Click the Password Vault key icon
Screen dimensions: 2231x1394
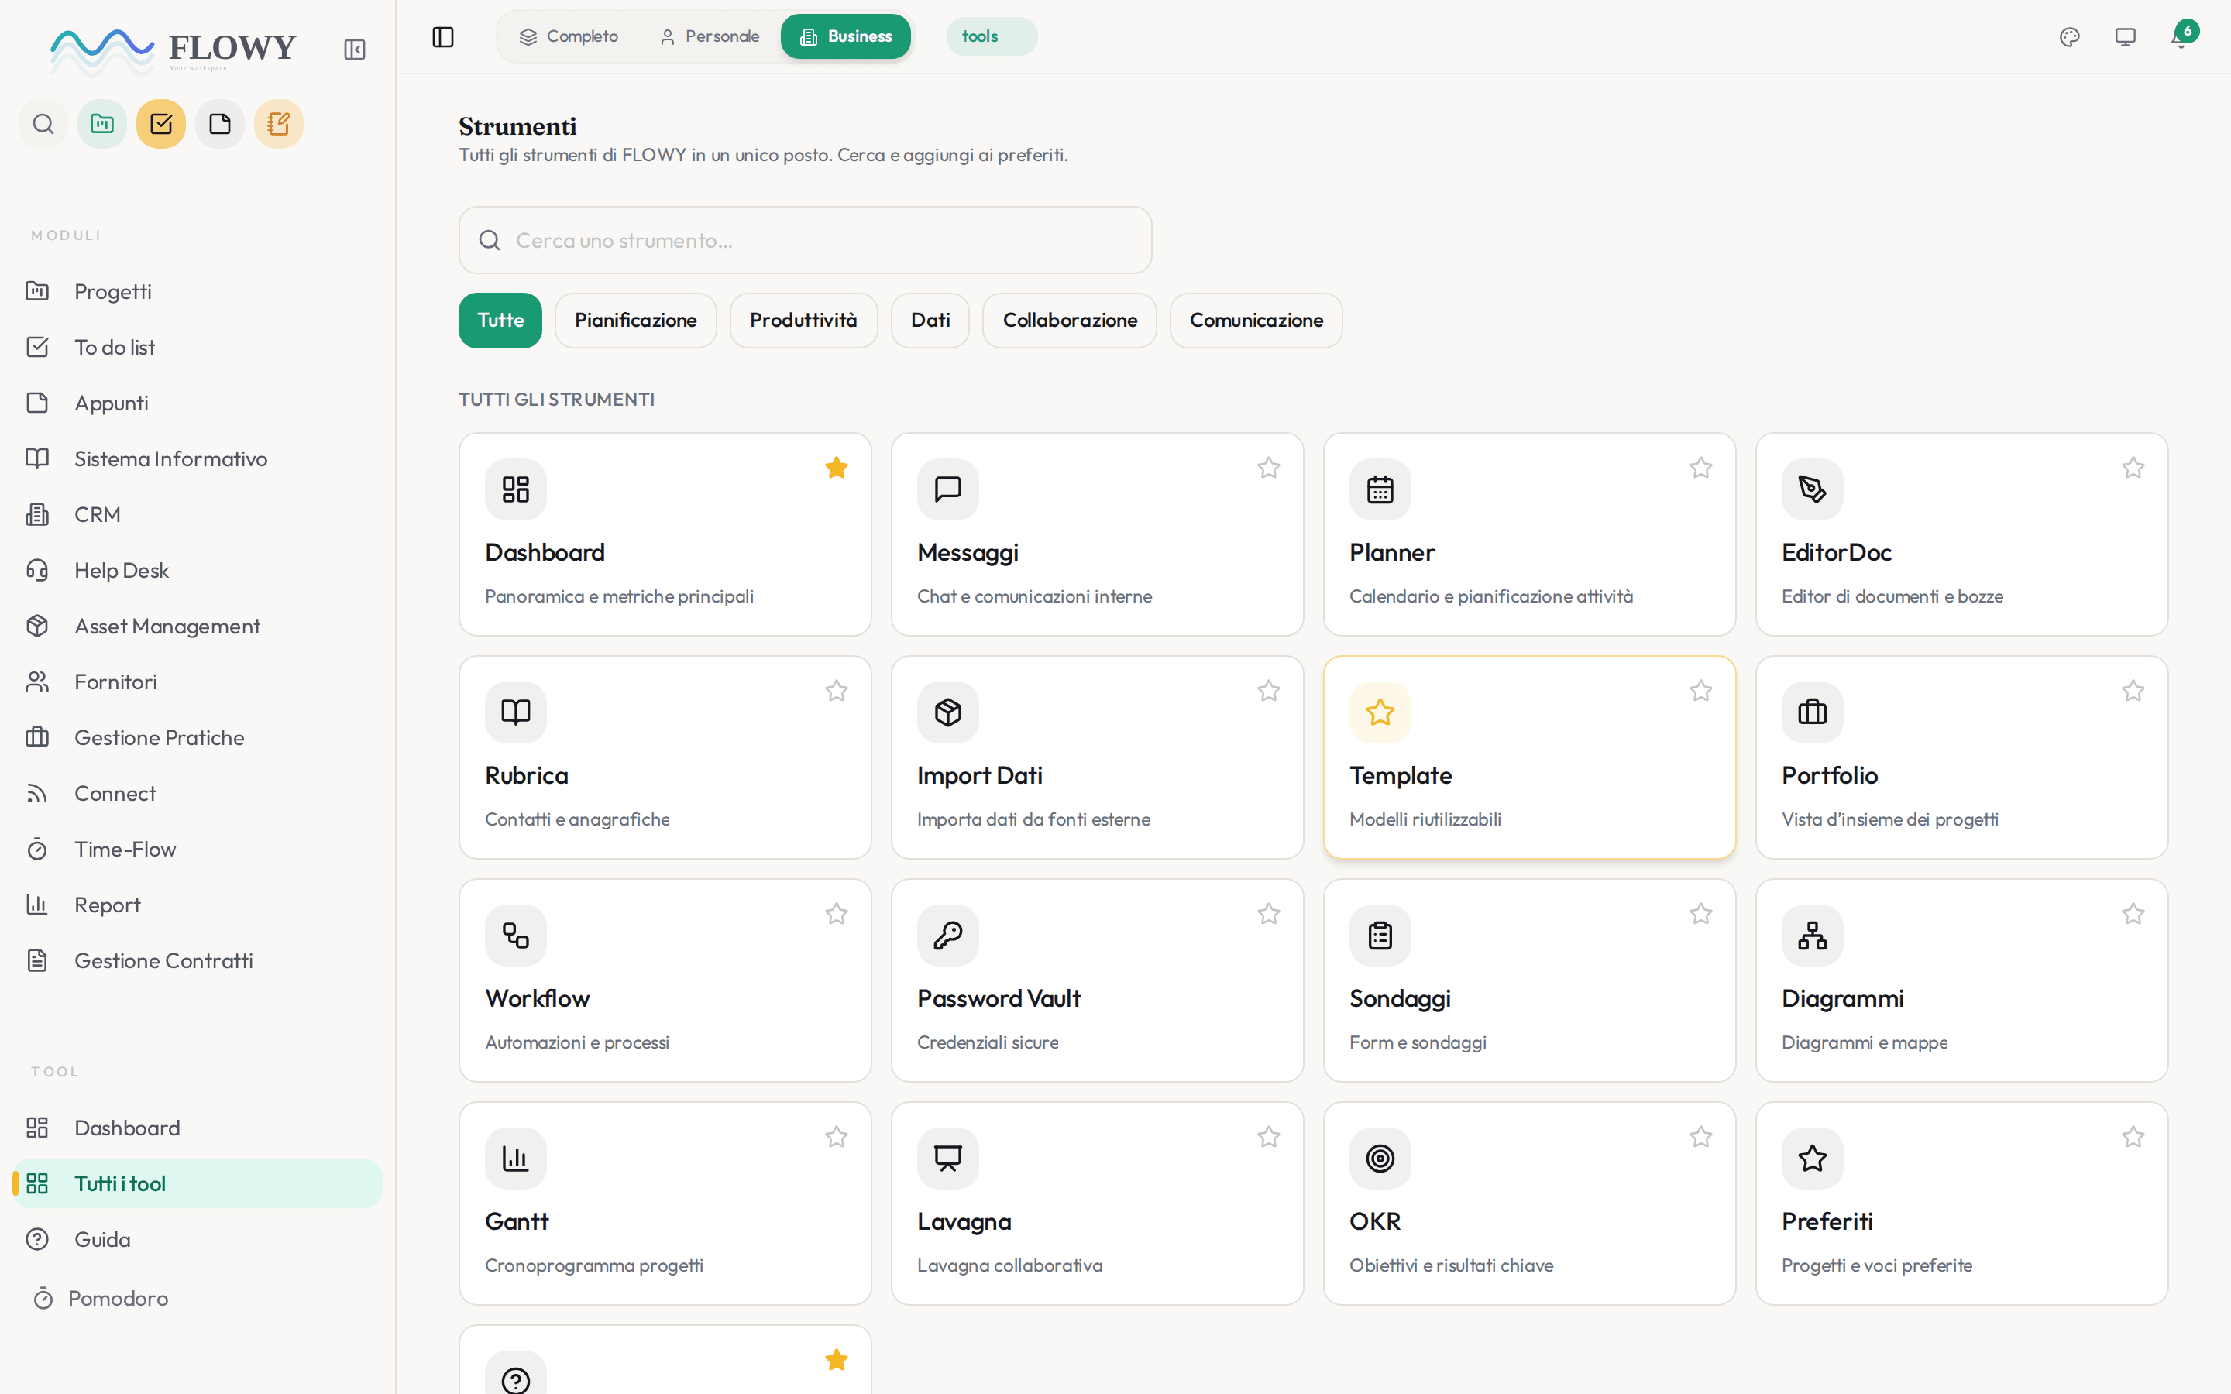(947, 935)
